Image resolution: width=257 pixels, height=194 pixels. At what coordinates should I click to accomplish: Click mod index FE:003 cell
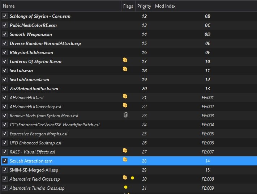207,116
